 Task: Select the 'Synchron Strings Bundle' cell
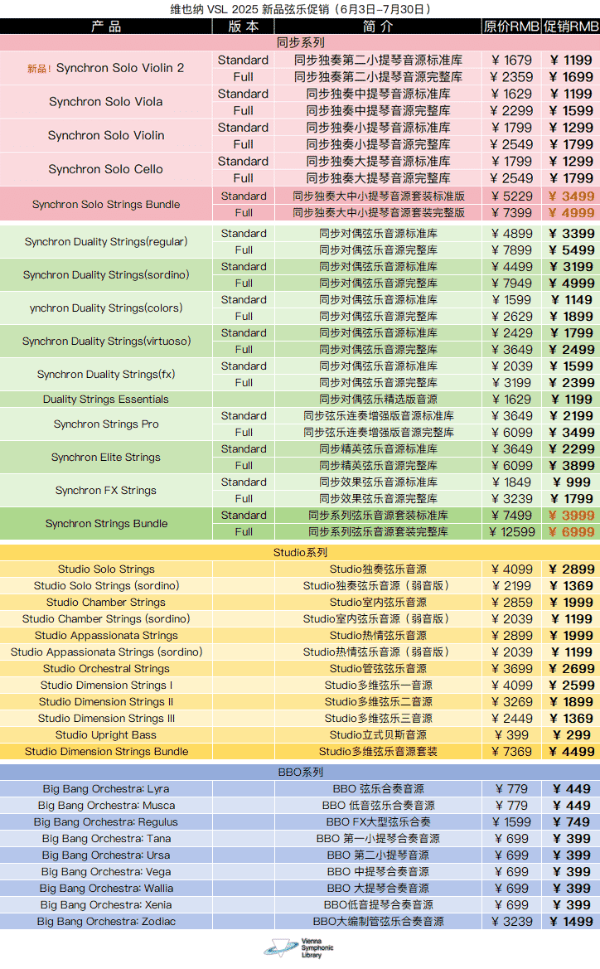point(106,523)
